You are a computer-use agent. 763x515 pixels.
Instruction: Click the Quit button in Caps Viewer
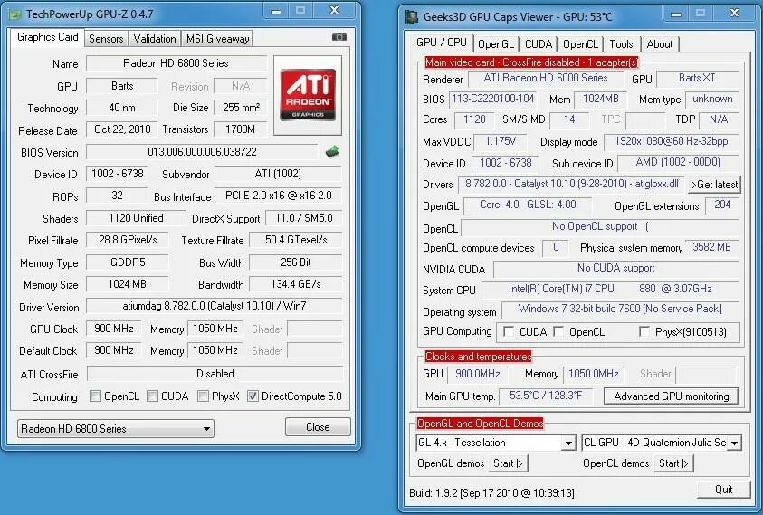click(723, 490)
